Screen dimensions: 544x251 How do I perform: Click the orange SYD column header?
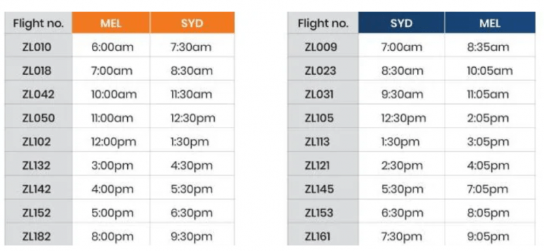(192, 23)
